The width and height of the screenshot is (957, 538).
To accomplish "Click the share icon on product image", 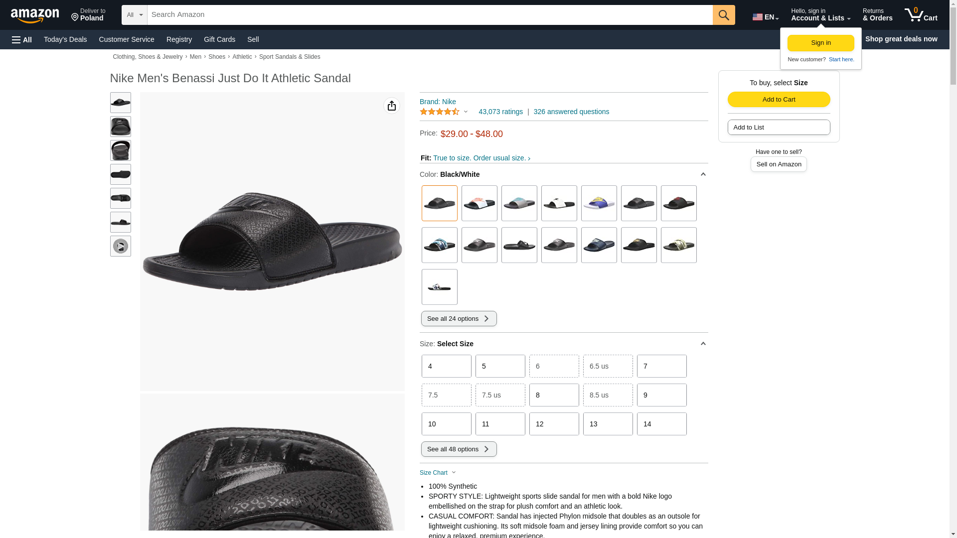I will [392, 106].
